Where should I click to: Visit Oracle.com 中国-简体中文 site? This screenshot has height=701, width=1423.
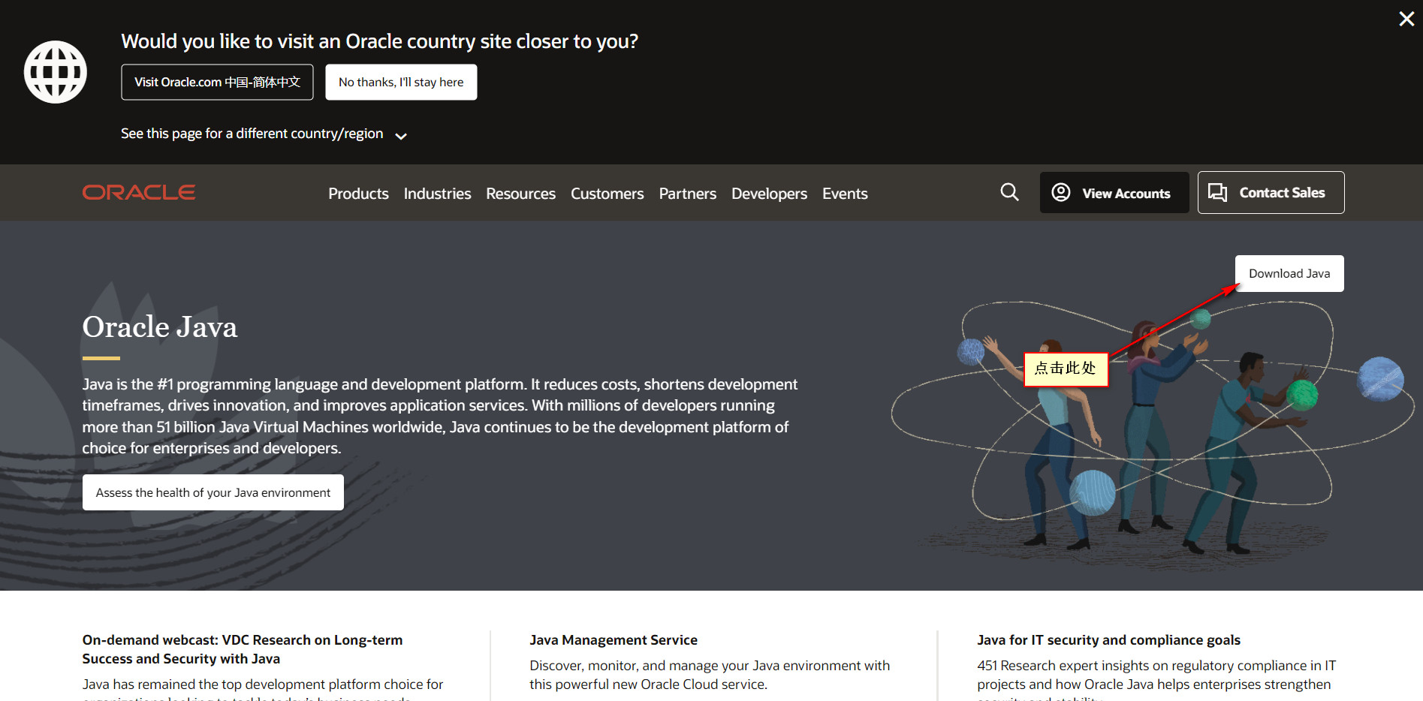pyautogui.click(x=217, y=83)
